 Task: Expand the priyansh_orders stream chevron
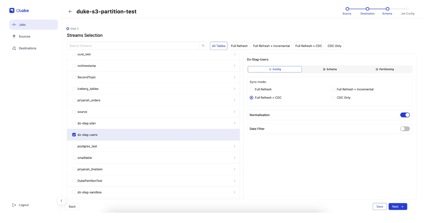point(234,100)
